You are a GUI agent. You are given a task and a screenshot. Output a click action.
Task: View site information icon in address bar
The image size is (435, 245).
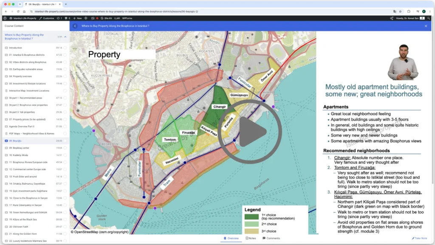click(31, 11)
